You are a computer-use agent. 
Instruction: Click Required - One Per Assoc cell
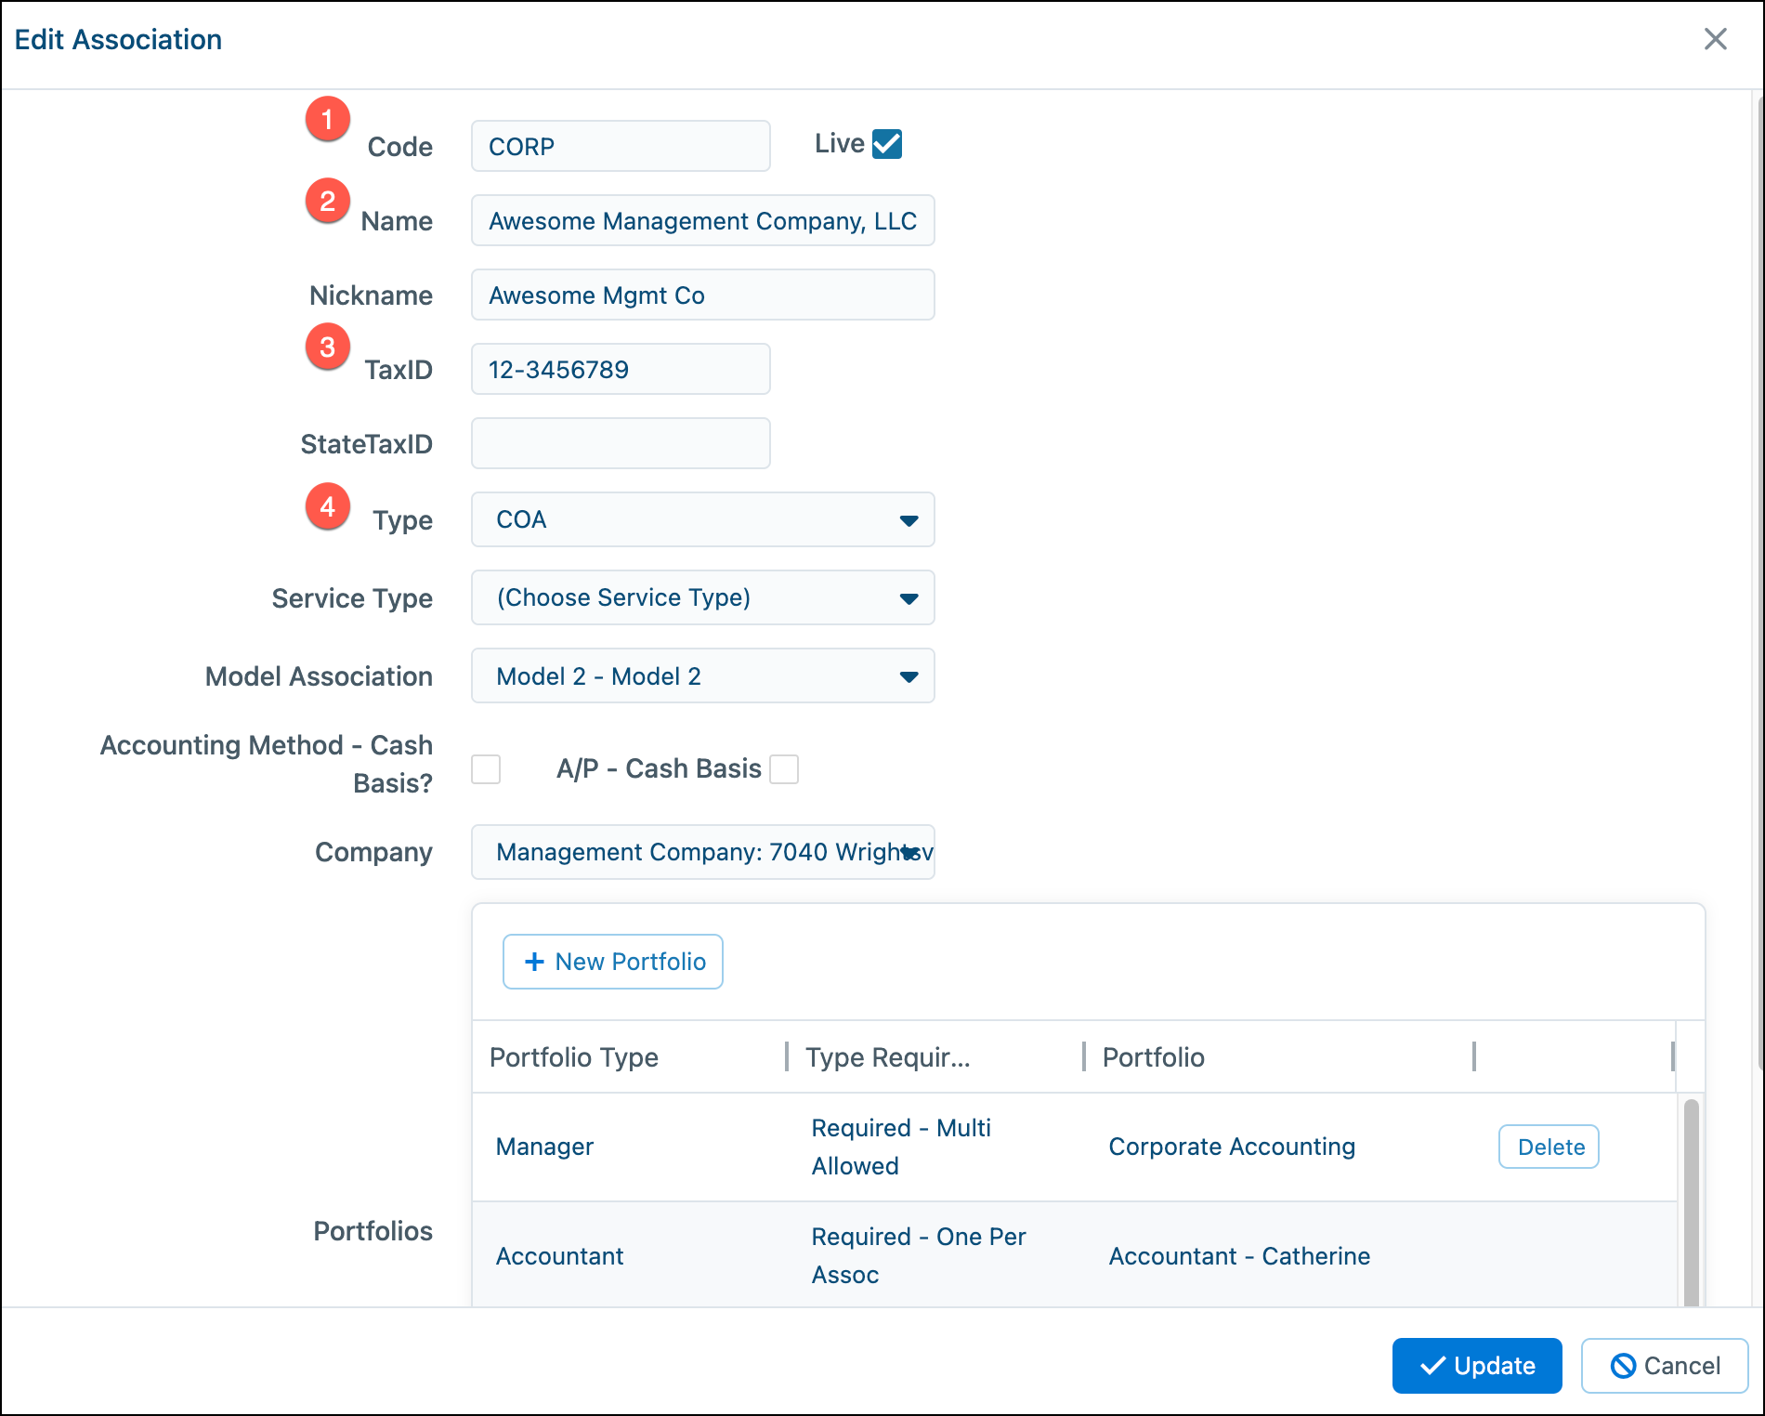point(919,1255)
